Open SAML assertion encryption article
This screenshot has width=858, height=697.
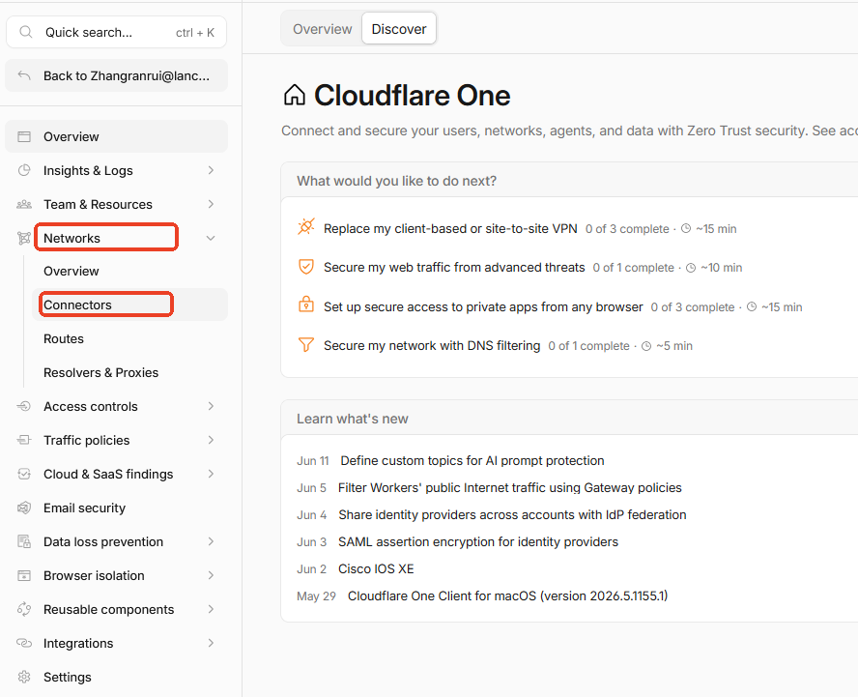pyautogui.click(x=478, y=542)
